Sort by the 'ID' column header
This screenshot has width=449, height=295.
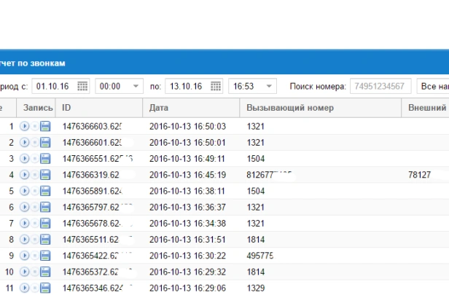[99, 108]
